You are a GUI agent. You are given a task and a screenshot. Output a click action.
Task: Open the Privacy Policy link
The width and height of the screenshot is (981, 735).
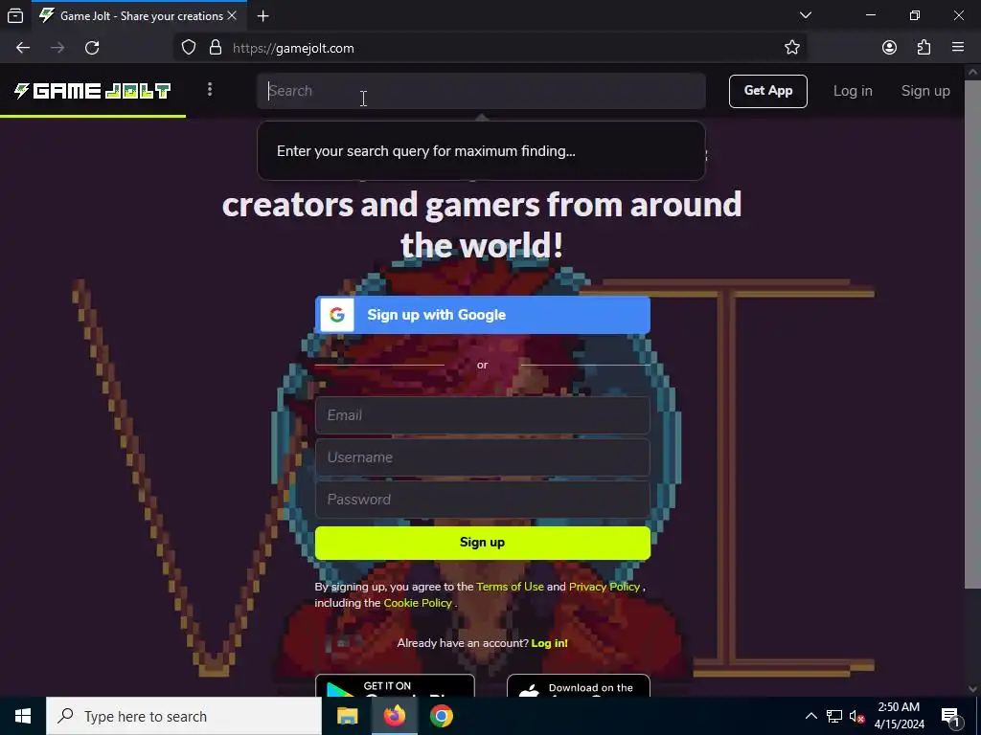pos(605,587)
